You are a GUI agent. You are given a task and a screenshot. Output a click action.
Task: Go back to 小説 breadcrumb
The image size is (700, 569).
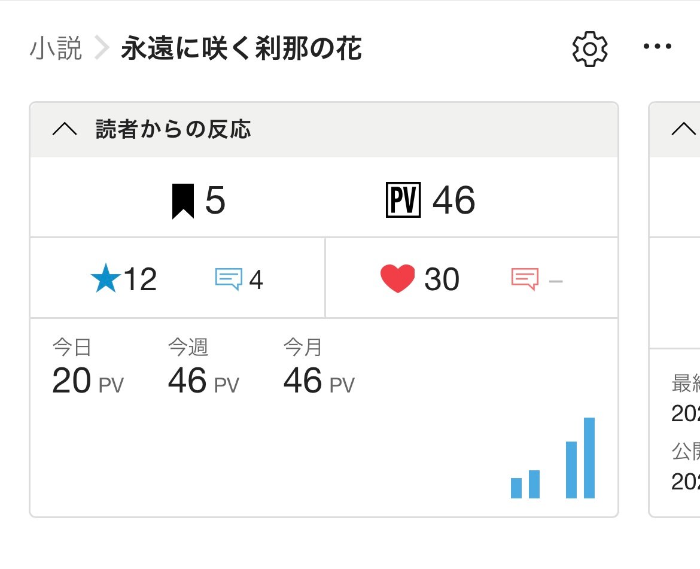point(55,48)
